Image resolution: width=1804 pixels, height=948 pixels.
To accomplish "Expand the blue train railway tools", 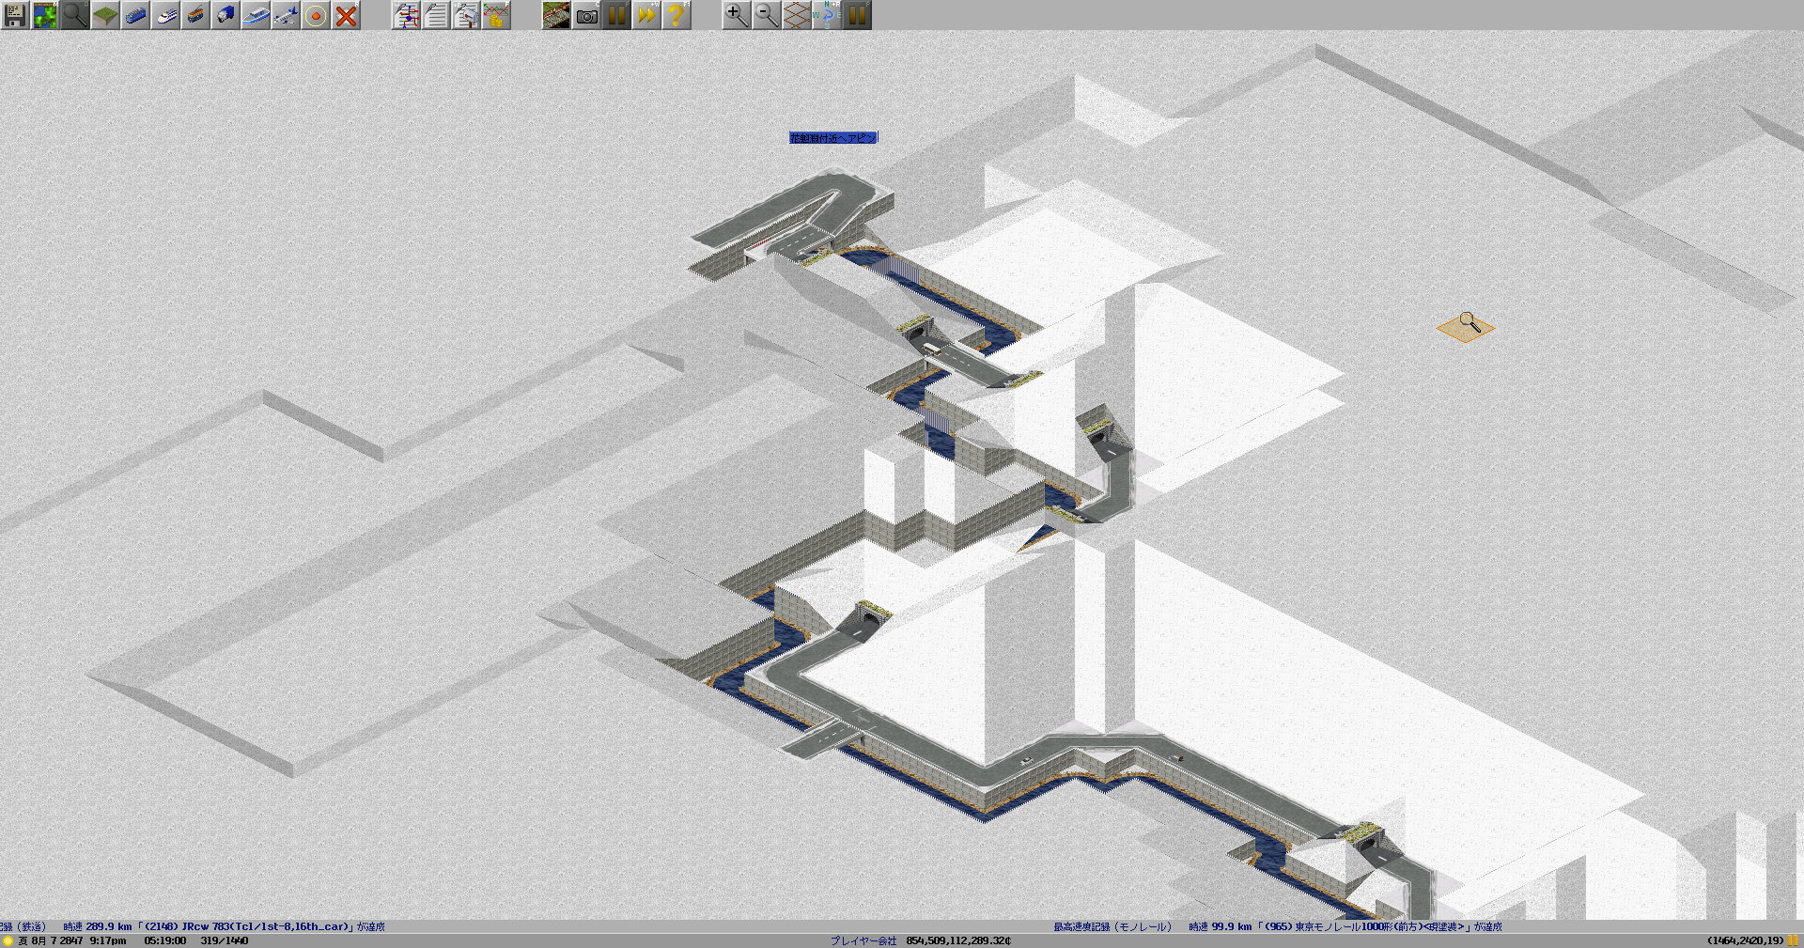I will (135, 15).
